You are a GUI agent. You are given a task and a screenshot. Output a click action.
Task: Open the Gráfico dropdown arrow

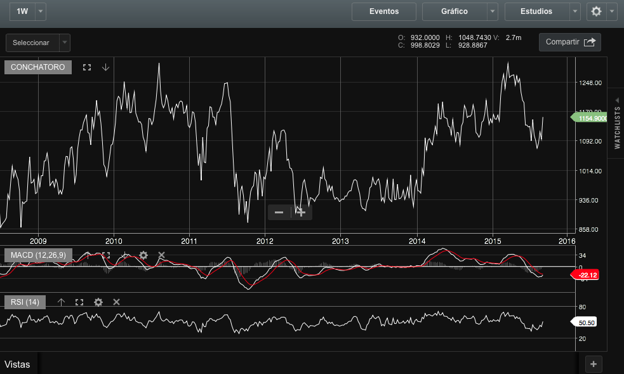tap(493, 11)
